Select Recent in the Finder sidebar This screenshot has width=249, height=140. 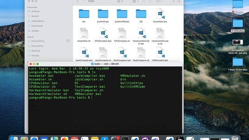tap(35, 16)
